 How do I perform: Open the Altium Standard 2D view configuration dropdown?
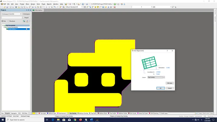[82, 7]
